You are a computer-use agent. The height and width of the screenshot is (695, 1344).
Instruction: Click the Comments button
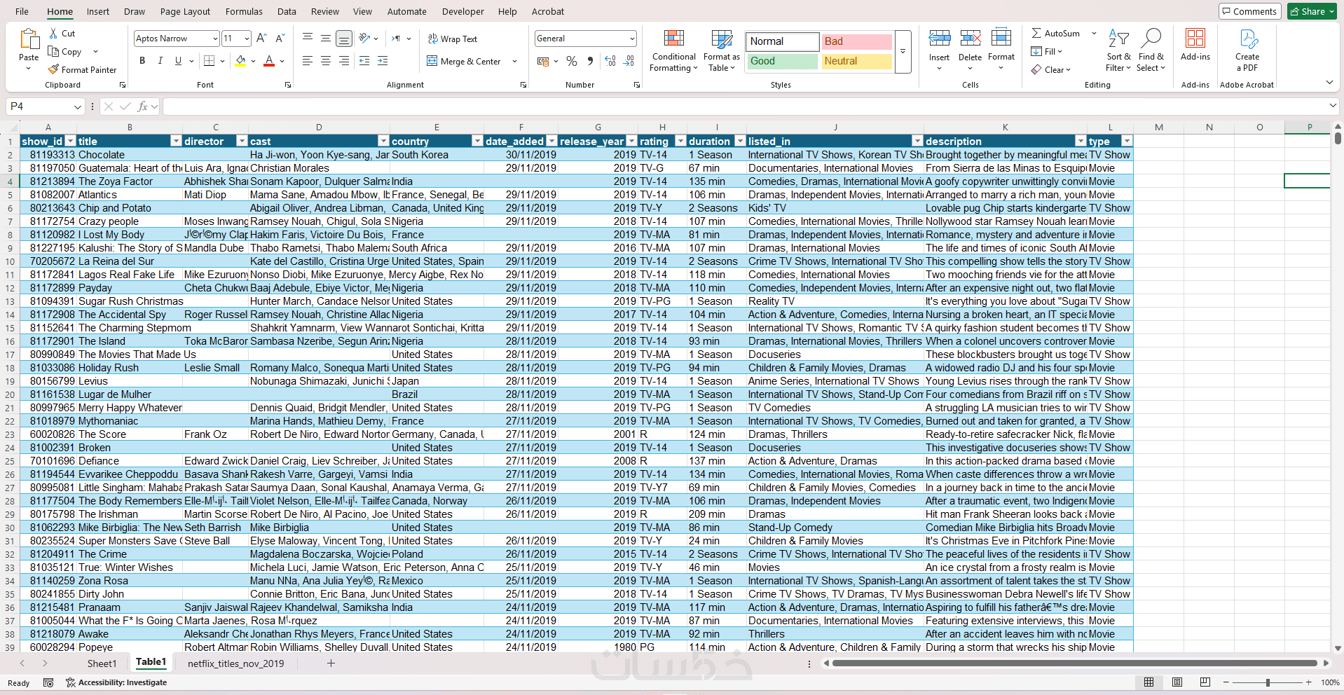tap(1249, 11)
